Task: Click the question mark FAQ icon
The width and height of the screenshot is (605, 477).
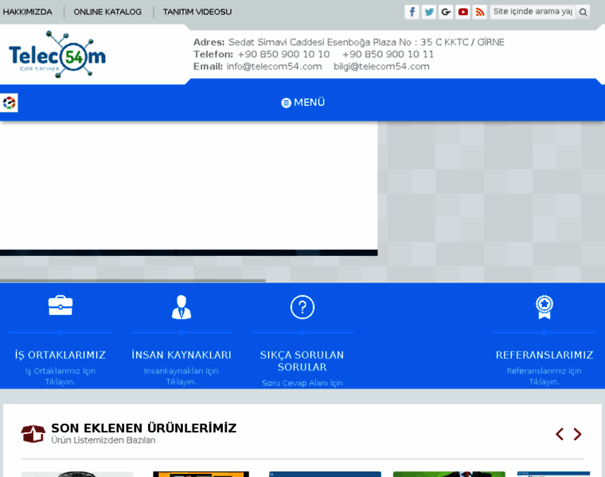Action: pyautogui.click(x=302, y=306)
